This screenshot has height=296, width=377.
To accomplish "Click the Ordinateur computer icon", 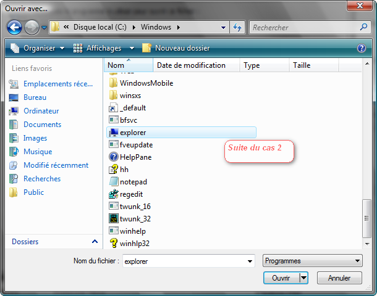I will (14, 111).
